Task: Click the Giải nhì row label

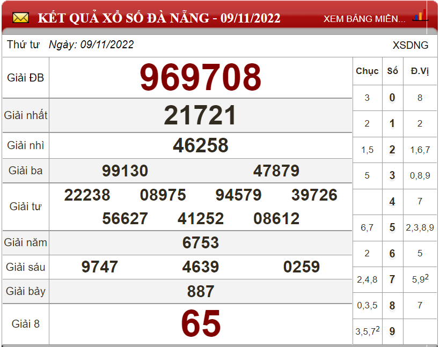Action: tap(26, 145)
